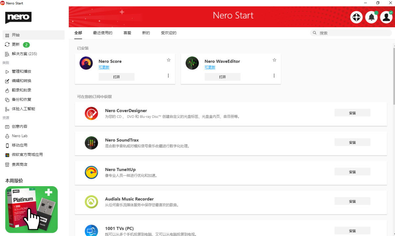Switch to the 受欢迎的 tab
The height and width of the screenshot is (236, 395).
[169, 33]
